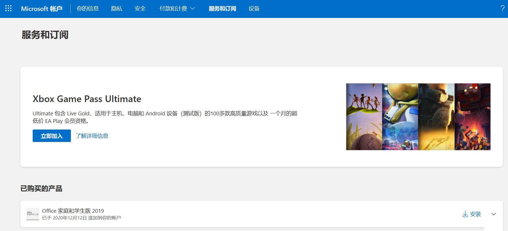This screenshot has width=508, height=231.
Task: Click the 立即加入 button
Action: (52, 136)
